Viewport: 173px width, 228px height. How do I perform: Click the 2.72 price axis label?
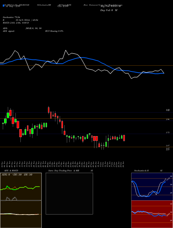coord(168,132)
